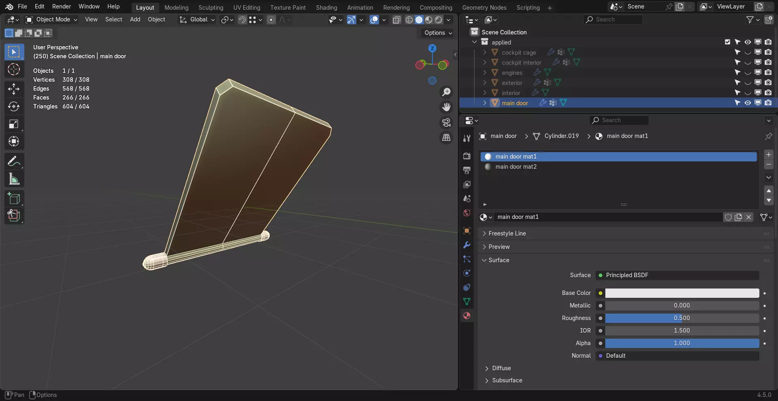Open the View Layer properties tab
Screen dimensions: 778x401
click(467, 185)
